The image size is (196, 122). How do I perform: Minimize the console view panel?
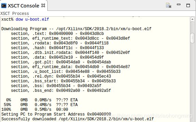179,4
